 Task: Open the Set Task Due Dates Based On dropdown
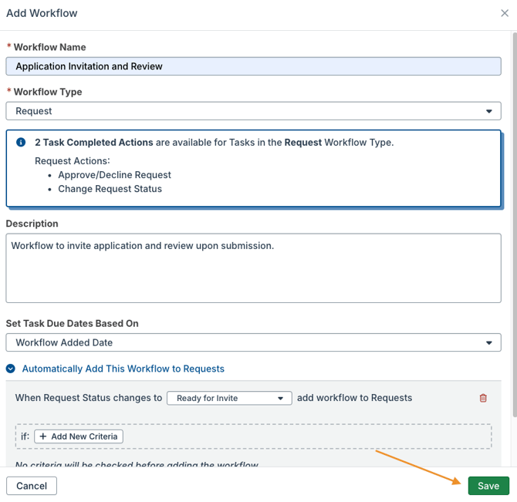click(x=253, y=343)
